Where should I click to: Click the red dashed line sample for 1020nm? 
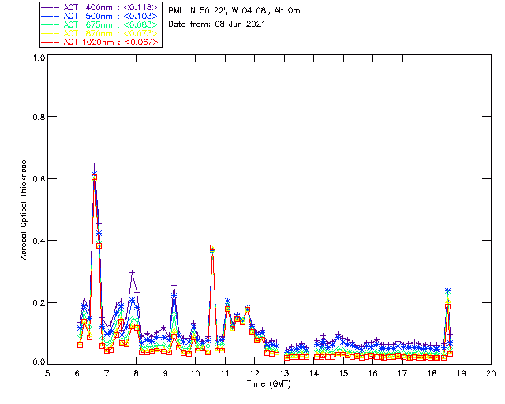[x=50, y=42]
